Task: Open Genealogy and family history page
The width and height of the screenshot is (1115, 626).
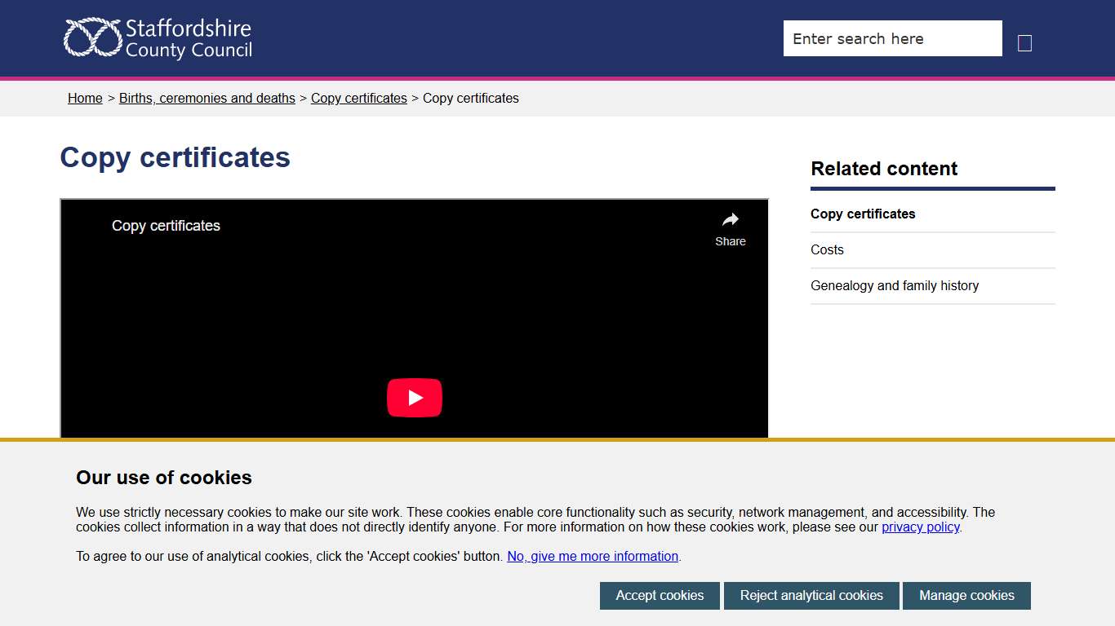Action: click(895, 285)
